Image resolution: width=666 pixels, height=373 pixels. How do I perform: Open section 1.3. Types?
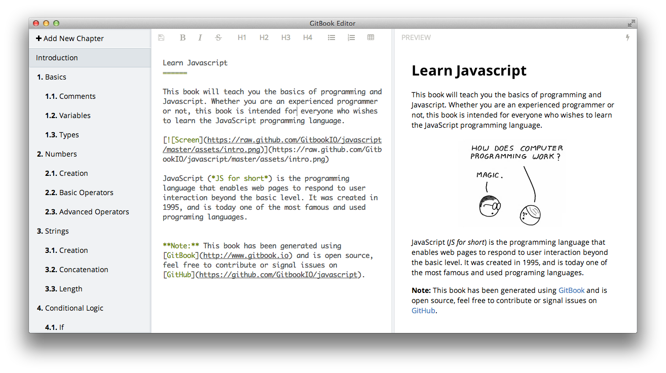click(90, 135)
